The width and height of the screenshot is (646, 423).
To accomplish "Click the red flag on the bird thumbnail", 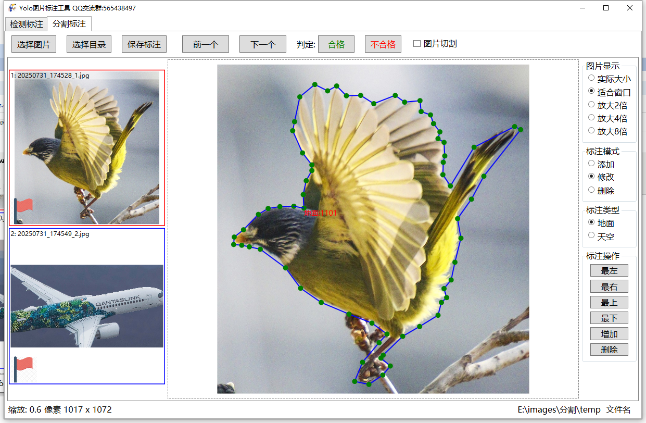I will point(23,209).
